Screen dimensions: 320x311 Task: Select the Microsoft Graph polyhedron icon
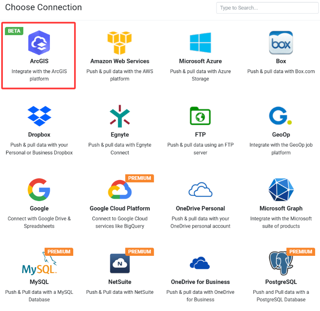point(281,190)
